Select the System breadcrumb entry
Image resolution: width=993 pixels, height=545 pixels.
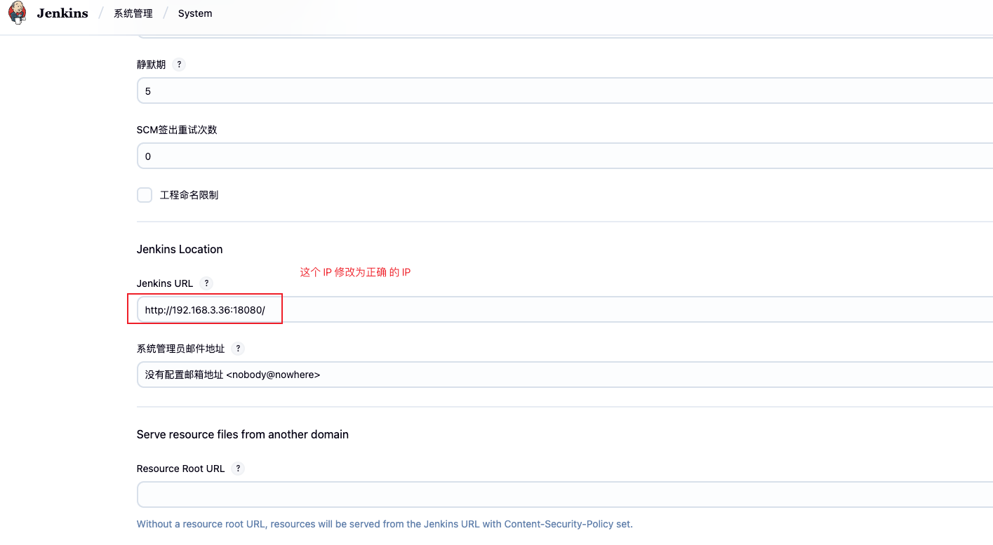[x=194, y=13]
